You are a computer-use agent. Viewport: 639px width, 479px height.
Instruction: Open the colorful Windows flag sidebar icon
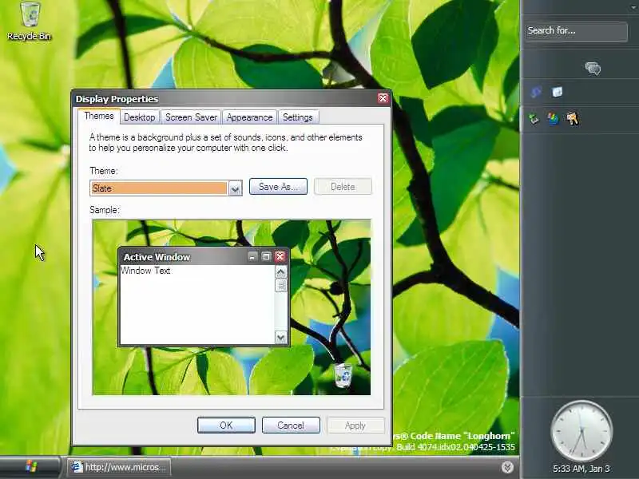point(553,119)
